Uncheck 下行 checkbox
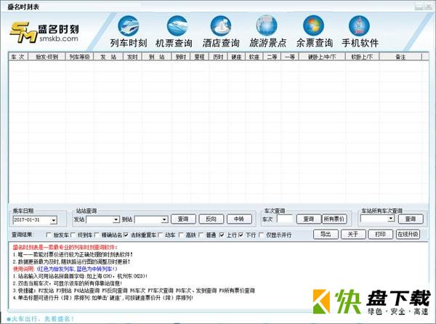Image resolution: width=436 pixels, height=324 pixels. click(241, 235)
